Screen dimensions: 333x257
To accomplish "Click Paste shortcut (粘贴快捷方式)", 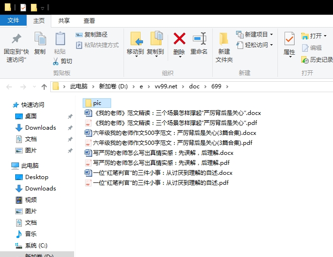I will [x=97, y=45].
